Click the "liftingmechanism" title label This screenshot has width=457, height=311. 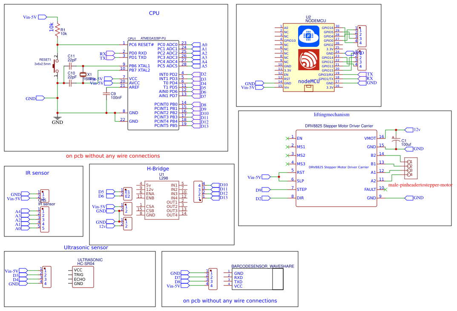tap(331, 115)
